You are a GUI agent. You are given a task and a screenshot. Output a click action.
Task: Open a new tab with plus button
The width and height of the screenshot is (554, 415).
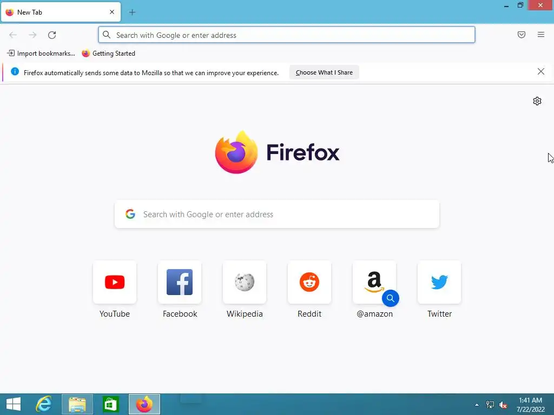(x=132, y=12)
